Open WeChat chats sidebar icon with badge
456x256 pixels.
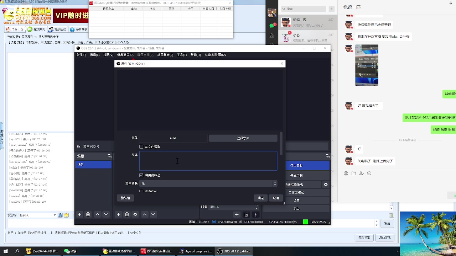[x=272, y=25]
